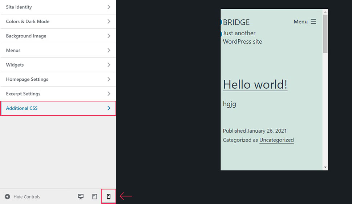Open the Additional CSS section
352x204 pixels.
tap(58, 108)
